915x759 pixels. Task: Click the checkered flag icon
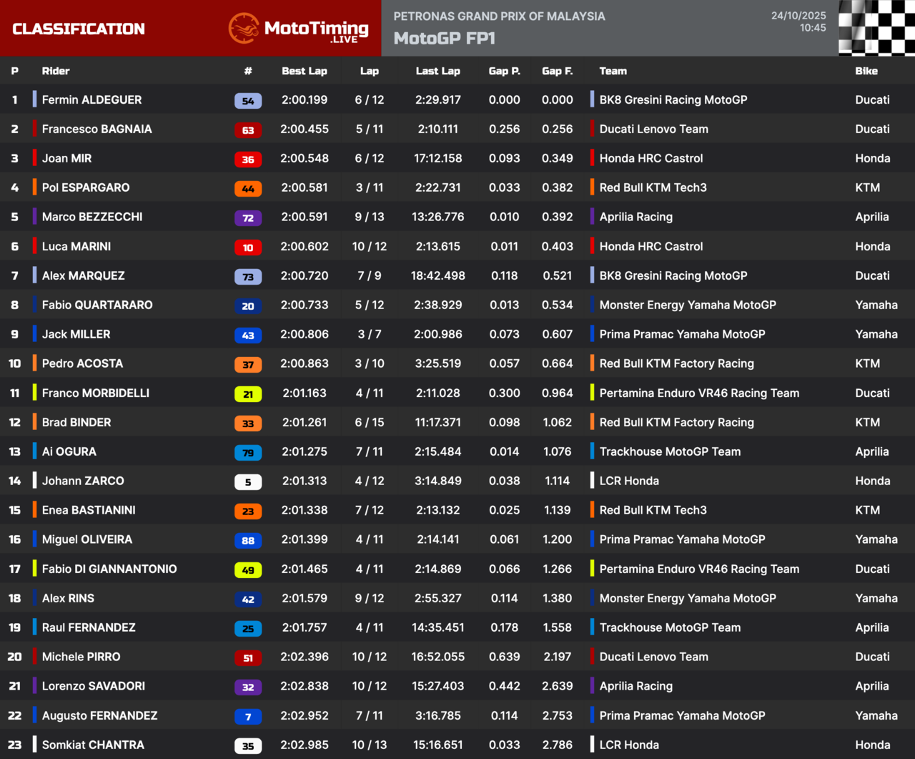click(x=876, y=28)
